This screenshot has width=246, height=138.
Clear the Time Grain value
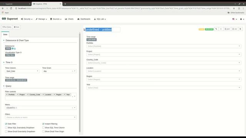pos(73,71)
